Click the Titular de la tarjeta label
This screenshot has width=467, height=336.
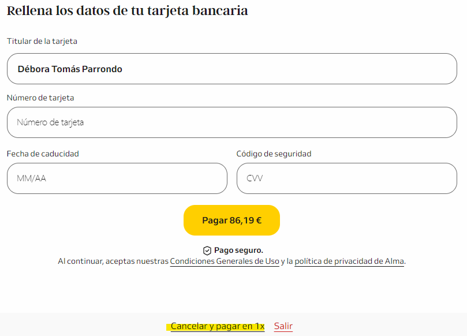tap(42, 41)
